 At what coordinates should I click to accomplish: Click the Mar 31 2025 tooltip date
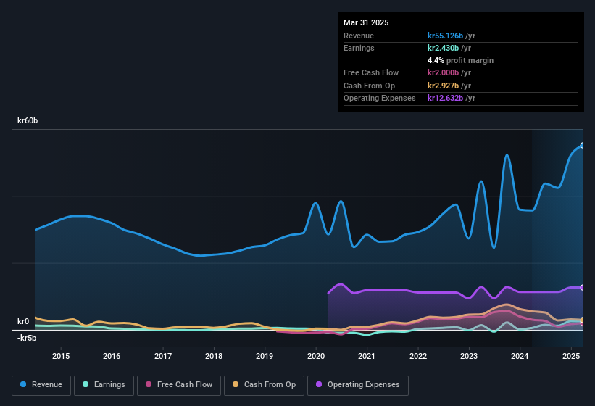point(366,22)
